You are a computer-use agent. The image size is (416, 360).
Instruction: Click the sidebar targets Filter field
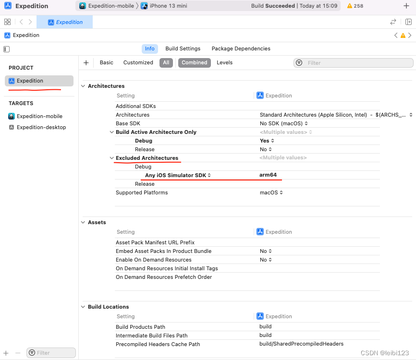[51, 353]
